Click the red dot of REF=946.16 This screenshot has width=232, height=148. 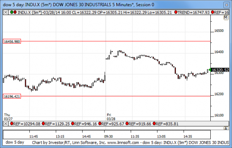coord(73,124)
